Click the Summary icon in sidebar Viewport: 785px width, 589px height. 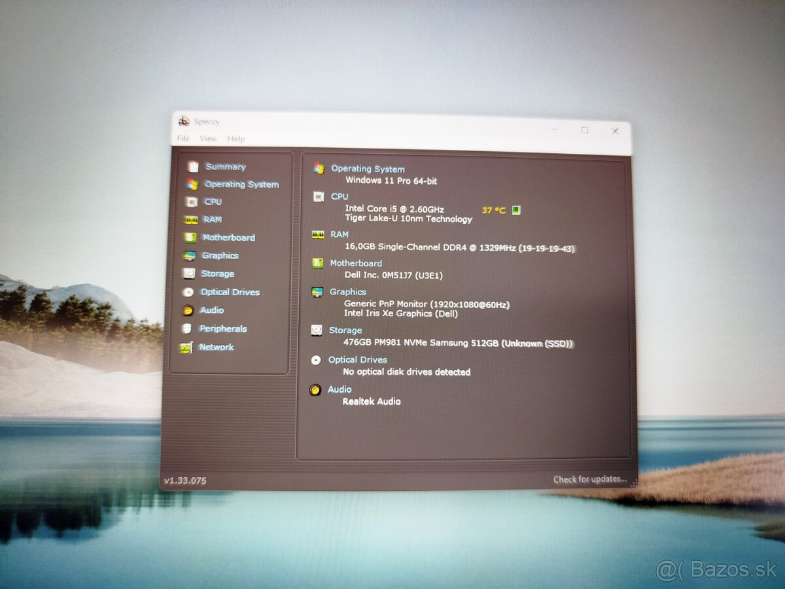(x=193, y=167)
